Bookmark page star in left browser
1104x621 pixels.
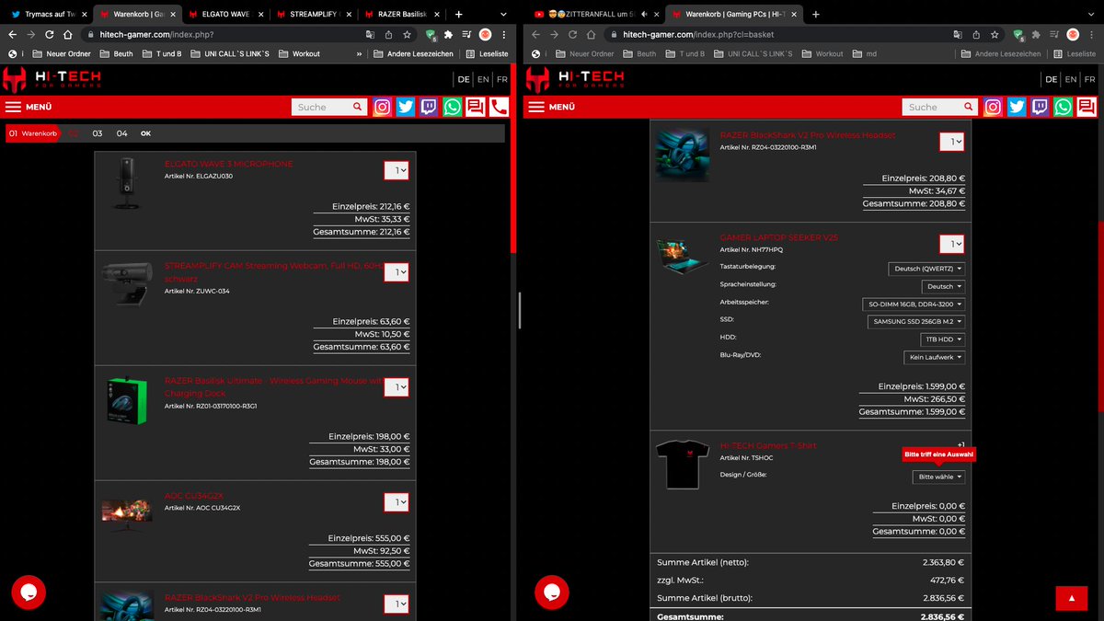[407, 34]
